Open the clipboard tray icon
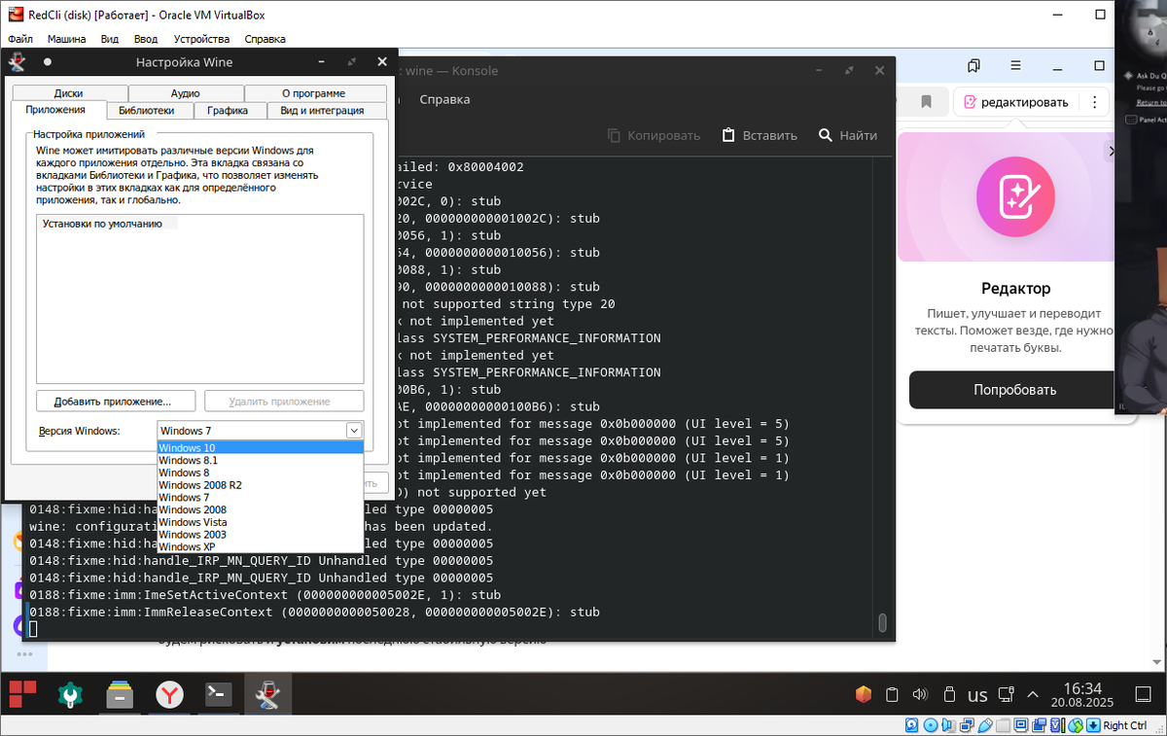Image resolution: width=1167 pixels, height=736 pixels. pos(892,694)
